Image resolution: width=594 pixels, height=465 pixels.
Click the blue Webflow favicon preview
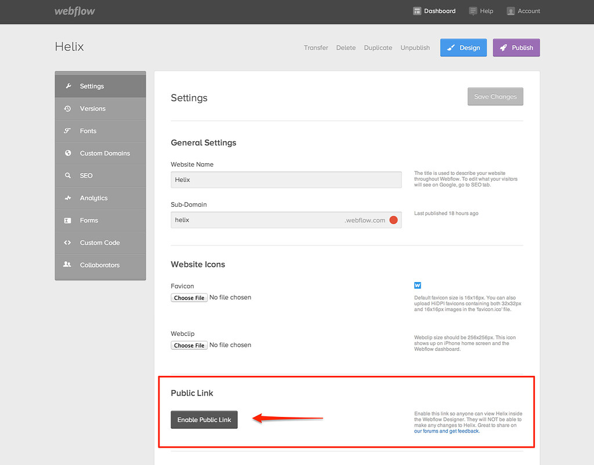pyautogui.click(x=418, y=285)
